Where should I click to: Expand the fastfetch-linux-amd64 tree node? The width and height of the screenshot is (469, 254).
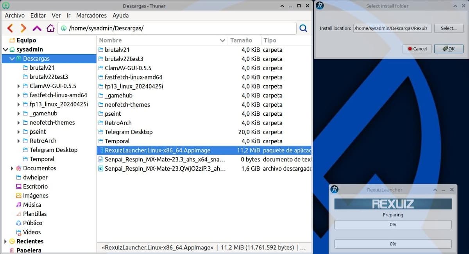tap(18, 95)
